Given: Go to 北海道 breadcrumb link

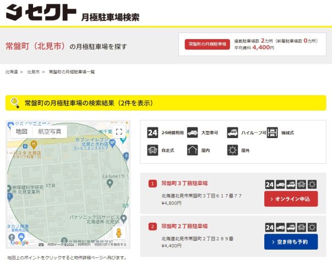Looking at the screenshot, I should point(12,72).
